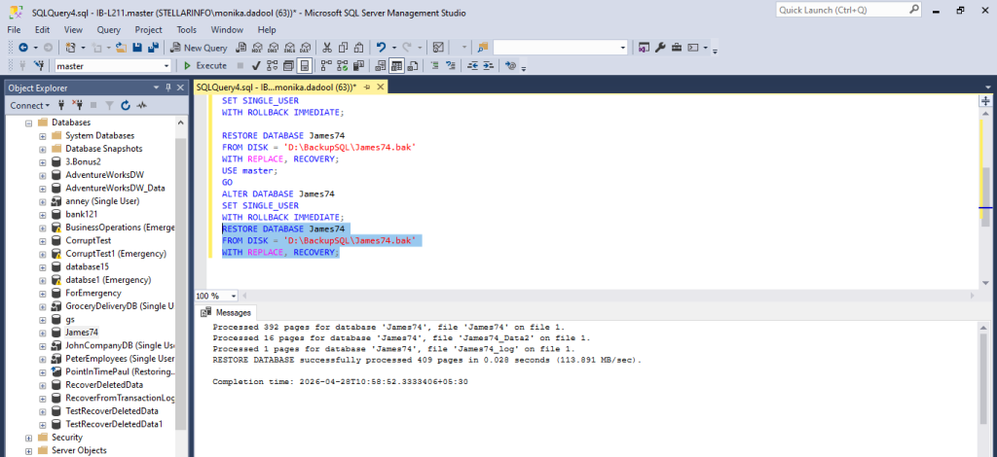This screenshot has height=457, width=997.
Task: Close the Object Explorer panel
Action: [180, 88]
